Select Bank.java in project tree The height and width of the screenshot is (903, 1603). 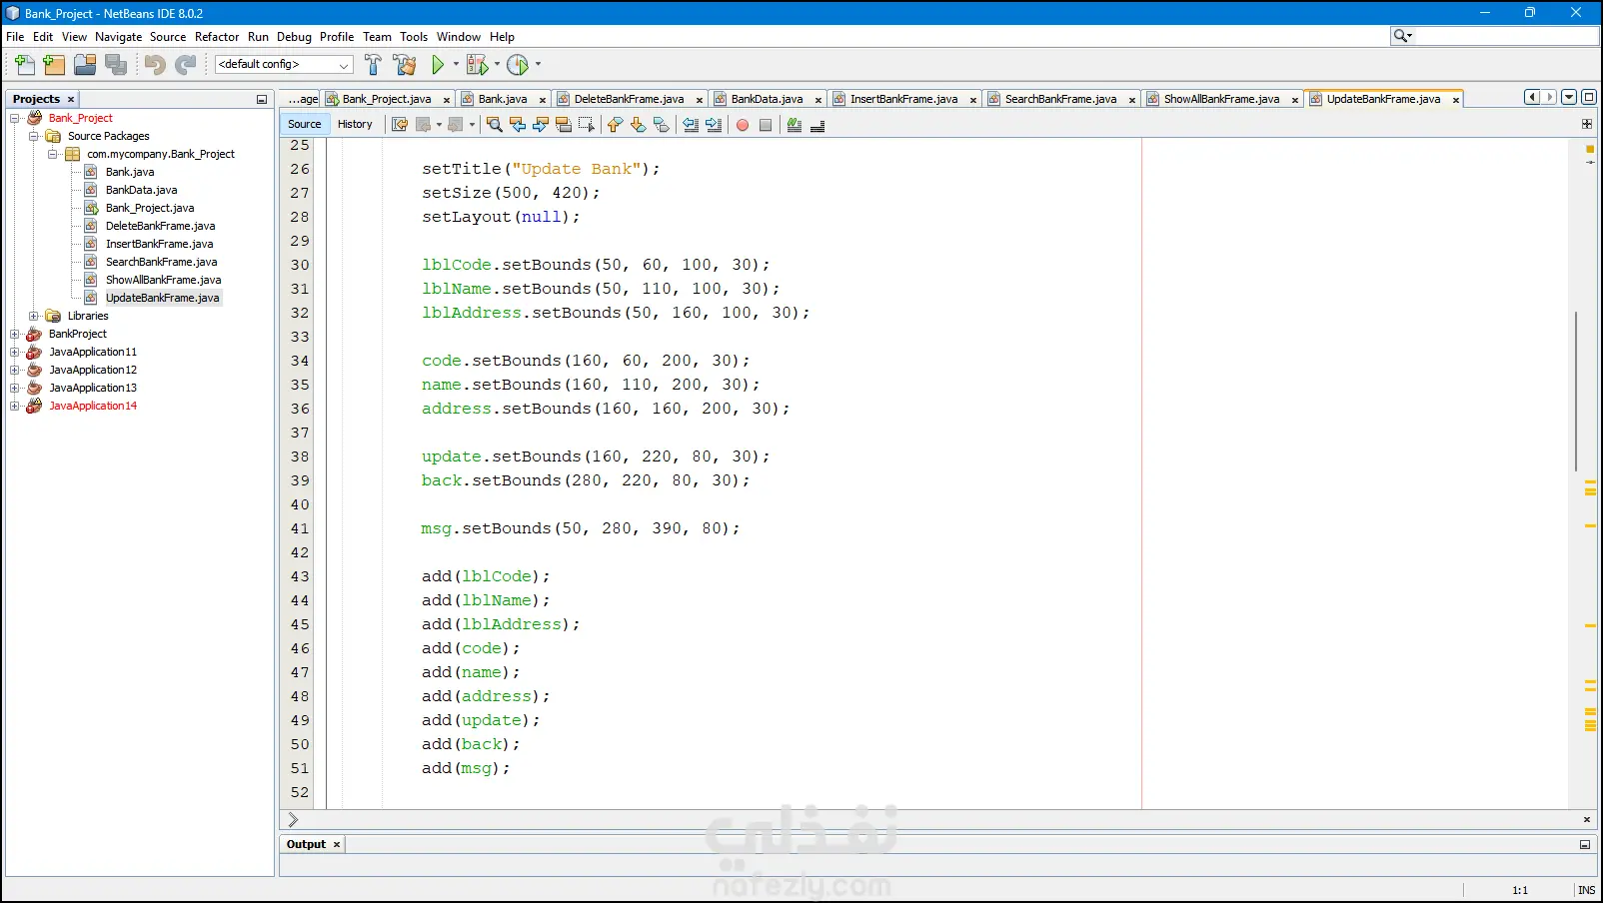[x=130, y=172]
